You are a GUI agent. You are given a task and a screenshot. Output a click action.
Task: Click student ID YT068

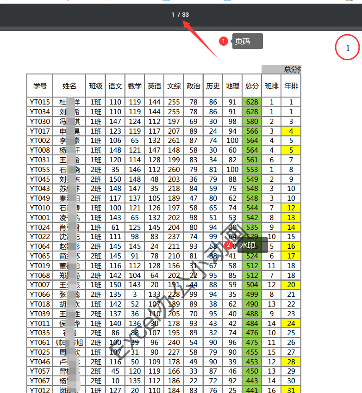(x=40, y=276)
